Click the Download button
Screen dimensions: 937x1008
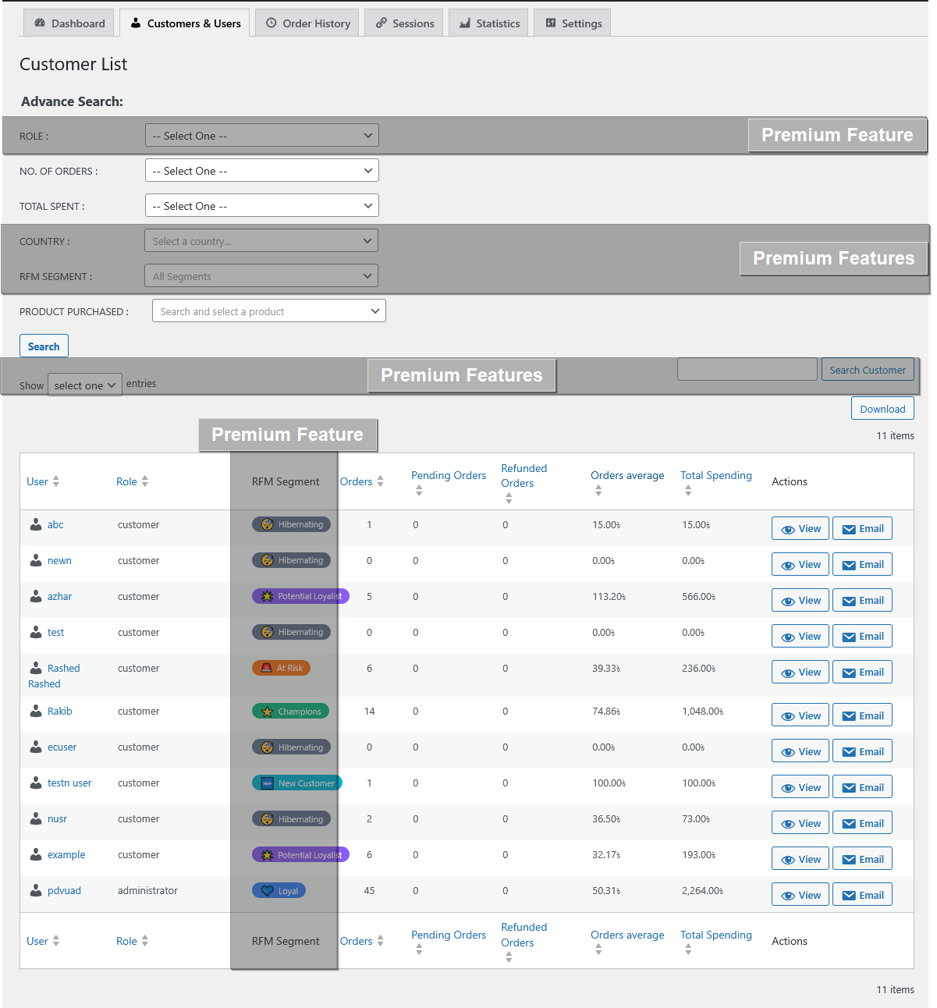click(882, 409)
